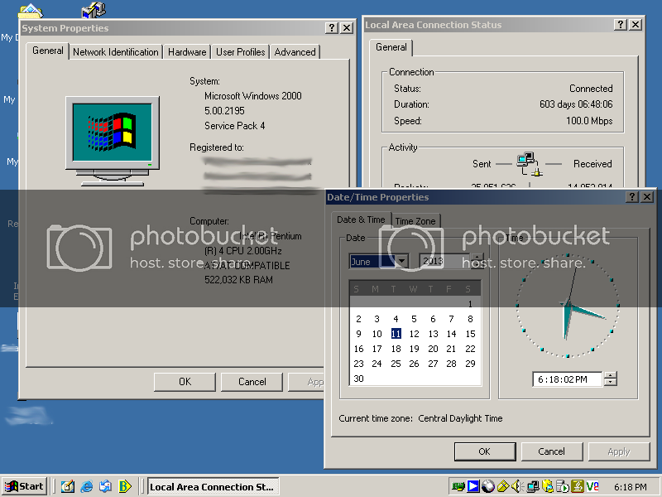Click the taskbar clock showing 6:18 PM
662x497 pixels.
point(630,487)
